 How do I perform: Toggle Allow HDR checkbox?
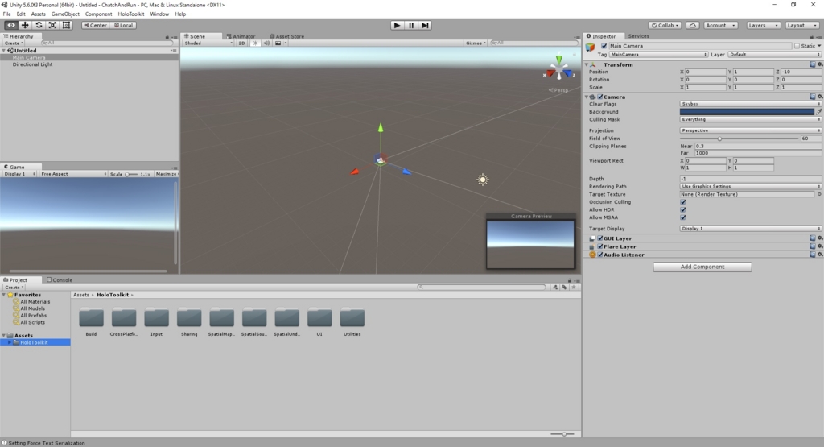click(x=683, y=210)
